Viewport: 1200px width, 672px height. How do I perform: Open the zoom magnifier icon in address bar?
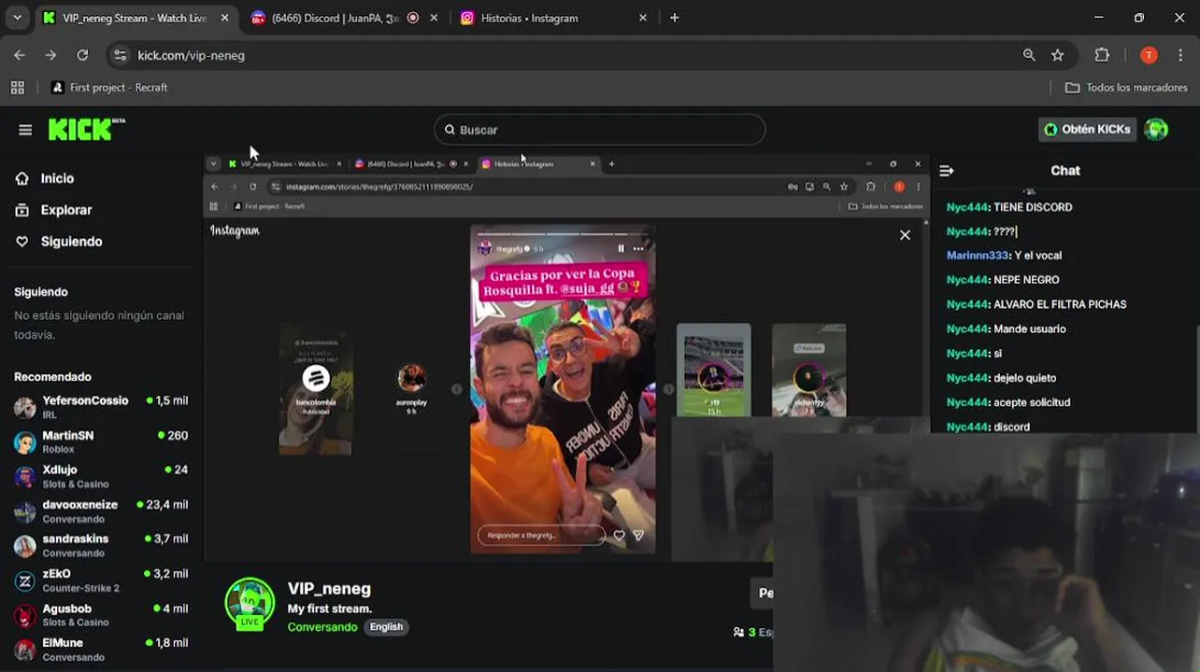tap(1029, 55)
